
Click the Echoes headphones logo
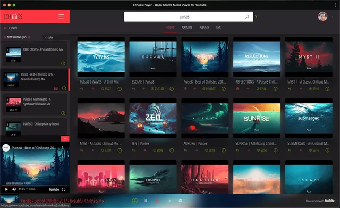(x=13, y=16)
